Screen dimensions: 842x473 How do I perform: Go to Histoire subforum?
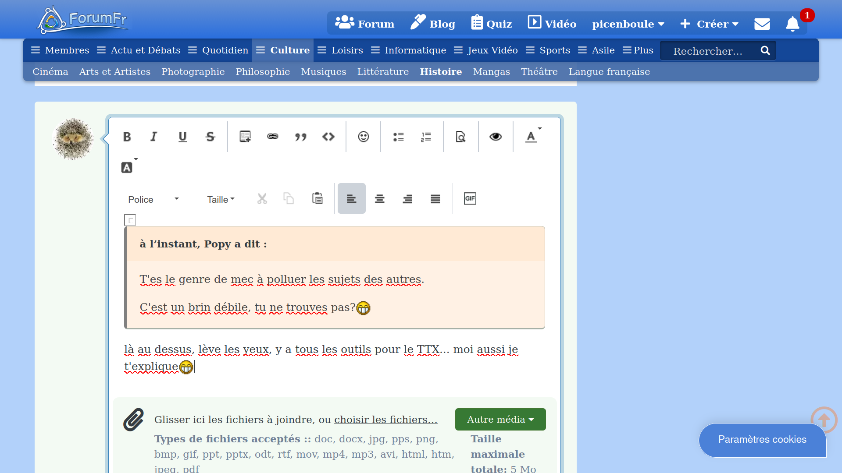441,72
